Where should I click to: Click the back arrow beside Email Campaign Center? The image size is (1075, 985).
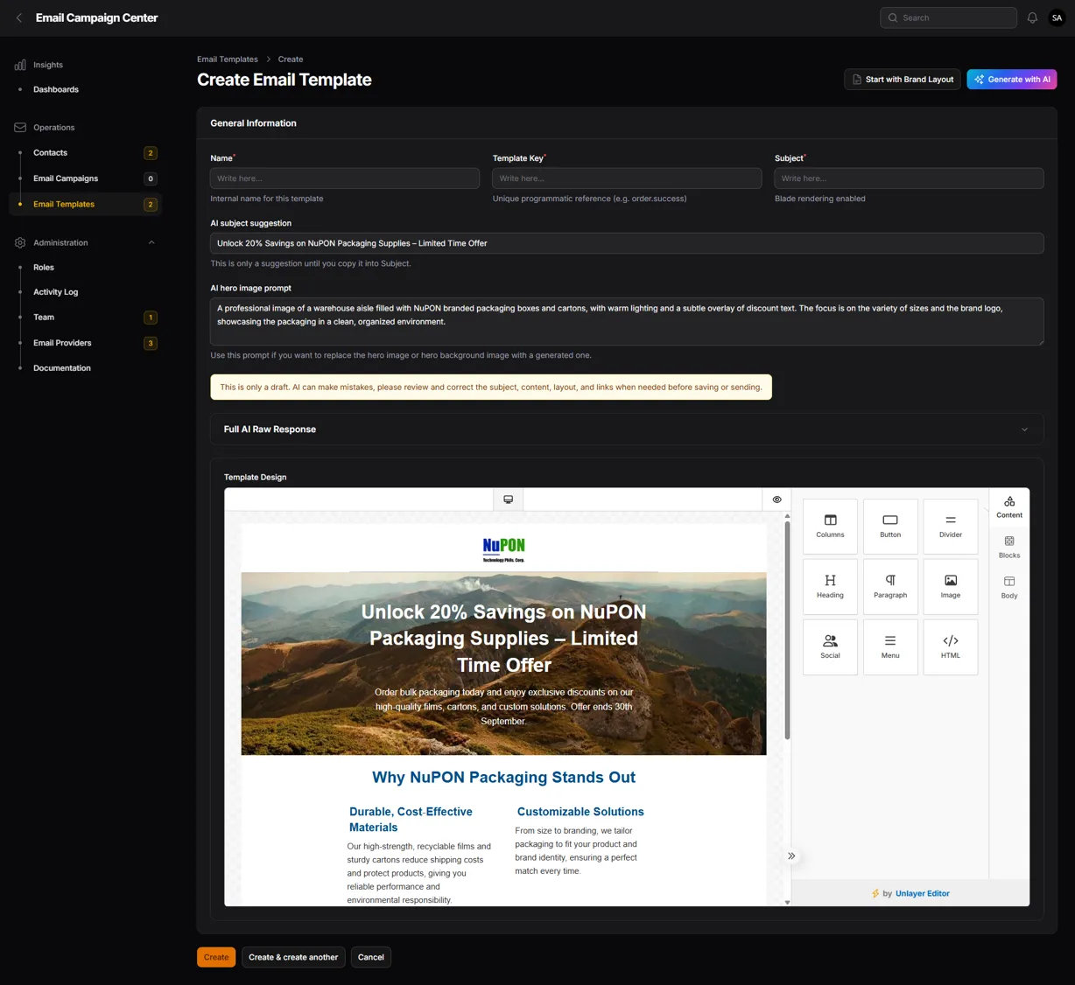19,17
